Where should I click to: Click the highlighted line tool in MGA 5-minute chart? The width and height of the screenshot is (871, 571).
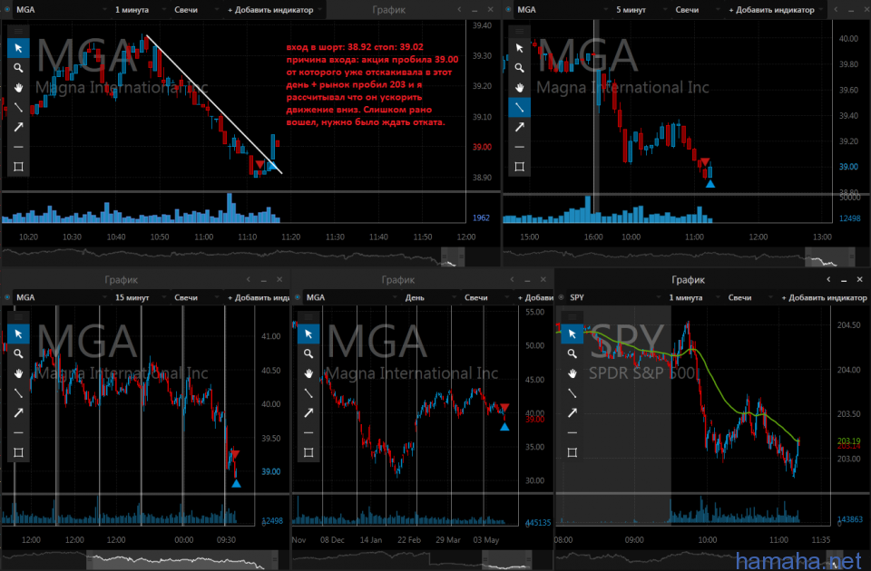(519, 107)
